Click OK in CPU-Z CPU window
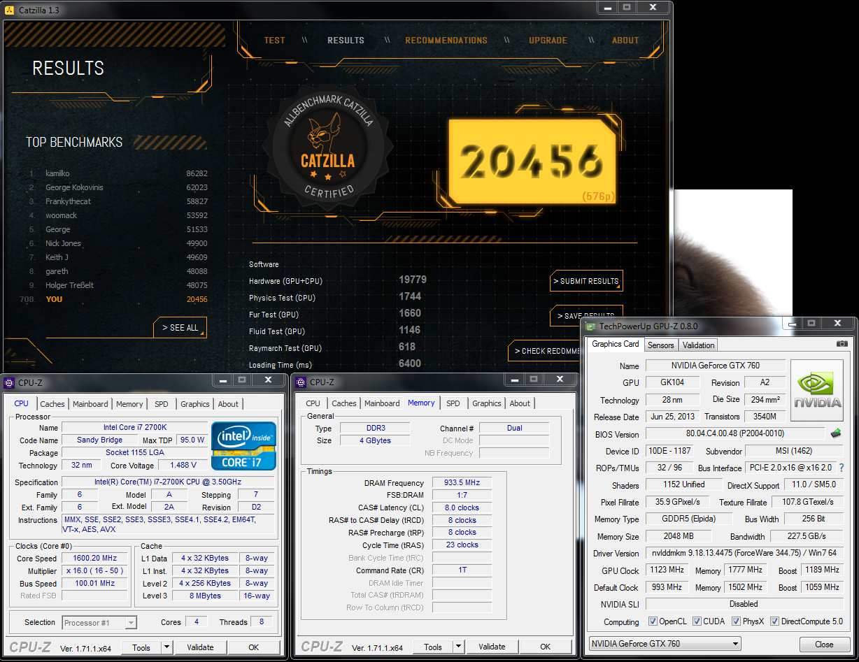 pos(253,647)
